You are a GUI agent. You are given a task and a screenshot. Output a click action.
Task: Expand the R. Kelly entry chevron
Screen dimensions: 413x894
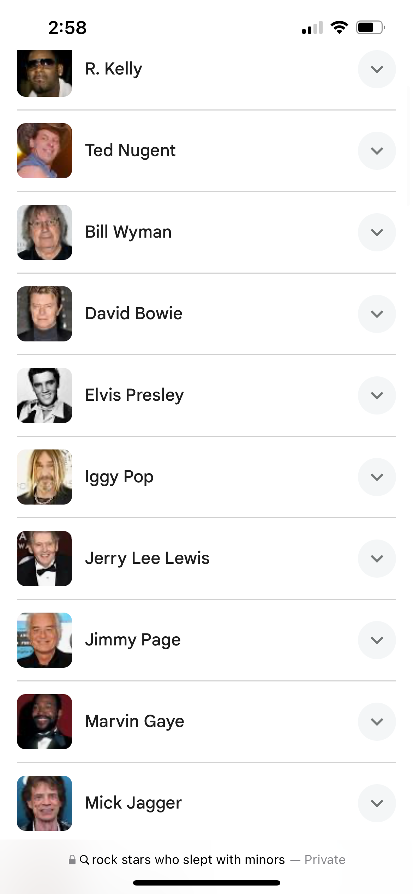(x=377, y=69)
